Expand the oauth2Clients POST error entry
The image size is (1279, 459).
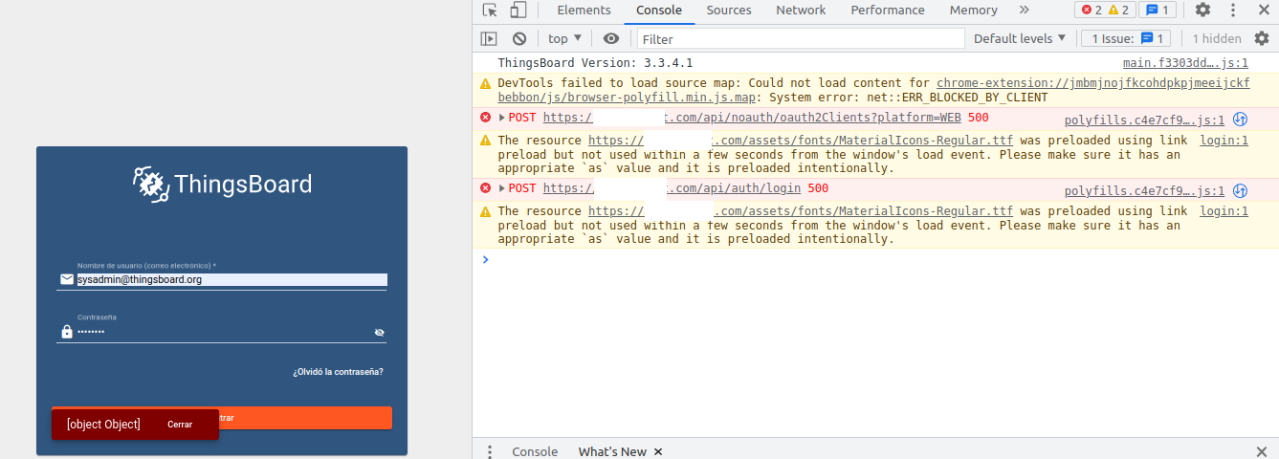click(502, 118)
